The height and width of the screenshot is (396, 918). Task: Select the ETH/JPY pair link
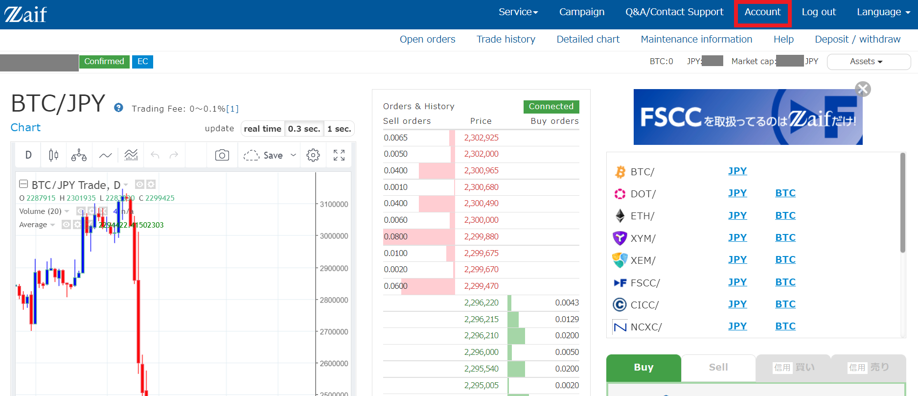(x=737, y=215)
